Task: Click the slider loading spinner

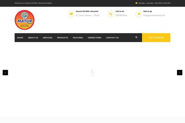Action: [92, 73]
